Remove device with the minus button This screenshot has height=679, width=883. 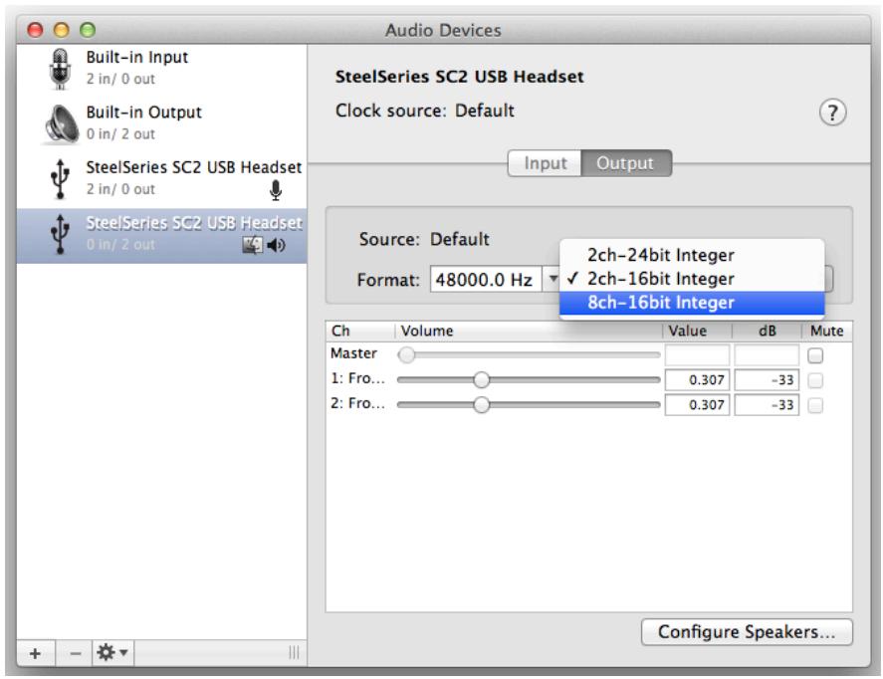(75, 653)
